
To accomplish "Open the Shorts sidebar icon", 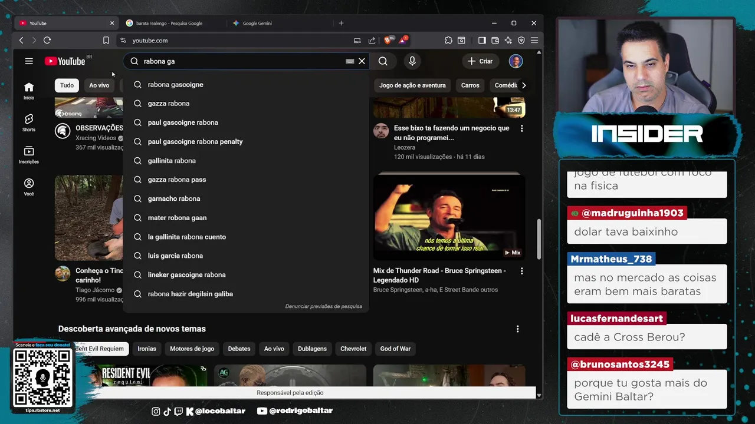I will pos(29,122).
